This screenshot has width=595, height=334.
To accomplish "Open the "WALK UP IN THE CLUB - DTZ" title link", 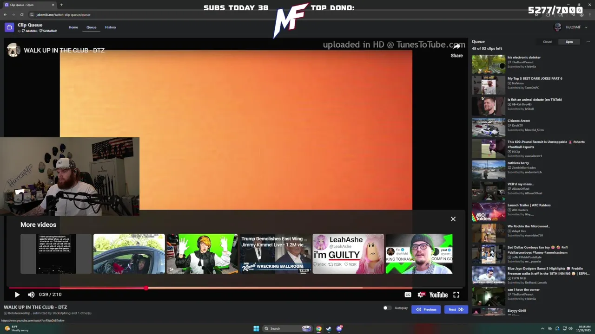I will point(64,50).
